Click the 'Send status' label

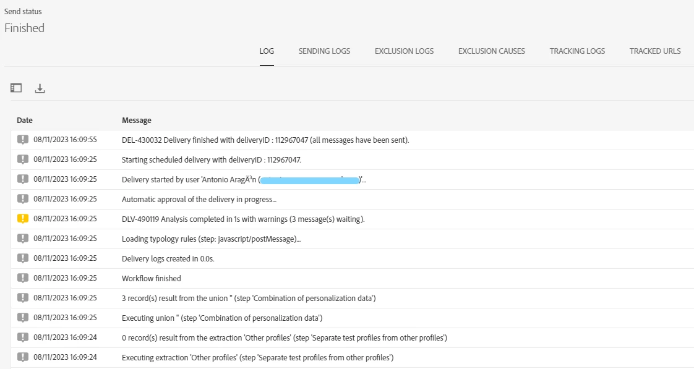[23, 12]
